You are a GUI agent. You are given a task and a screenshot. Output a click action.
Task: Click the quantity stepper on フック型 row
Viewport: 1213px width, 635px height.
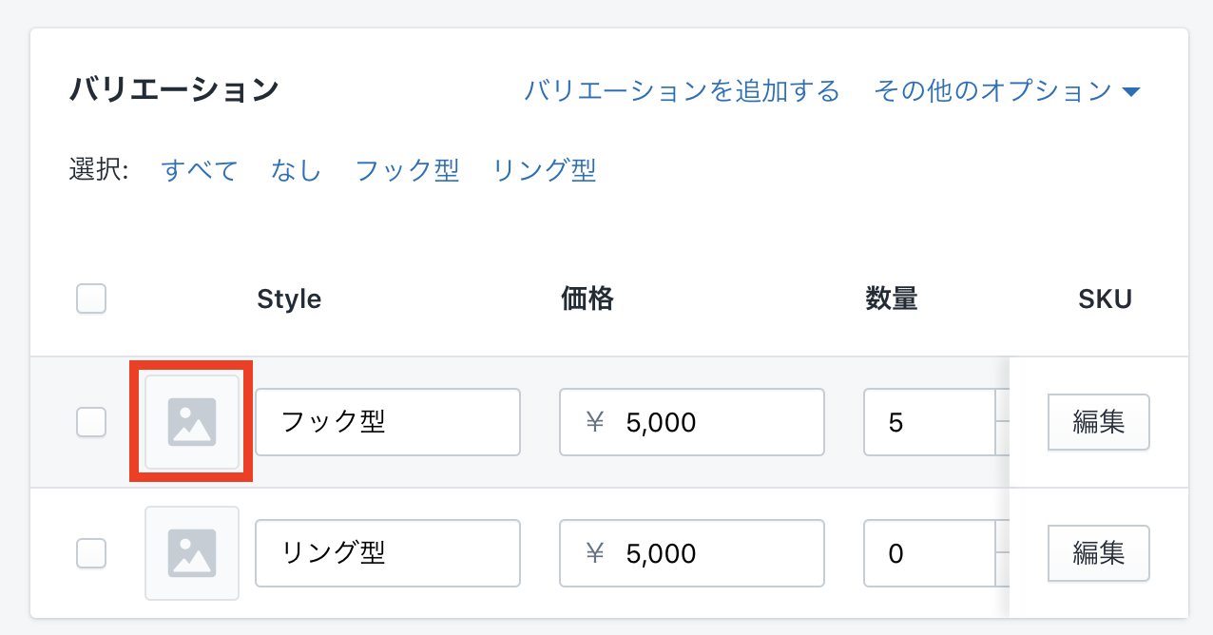[1002, 422]
